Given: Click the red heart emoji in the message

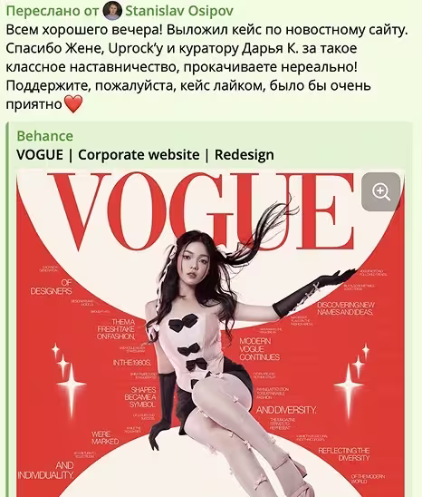Looking at the screenshot, I should (73, 104).
